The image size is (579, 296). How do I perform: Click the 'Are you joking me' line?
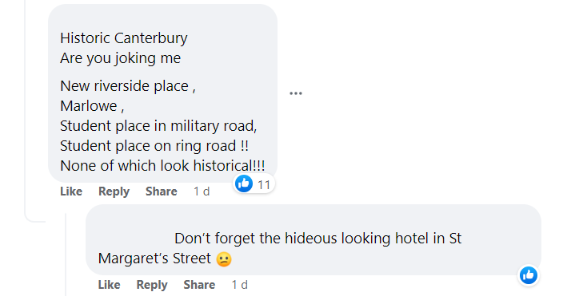coord(121,58)
